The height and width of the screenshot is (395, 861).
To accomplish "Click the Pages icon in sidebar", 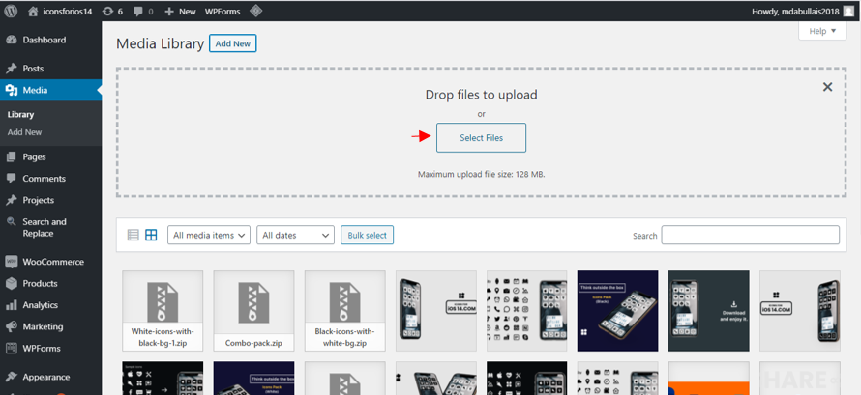I will [11, 156].
